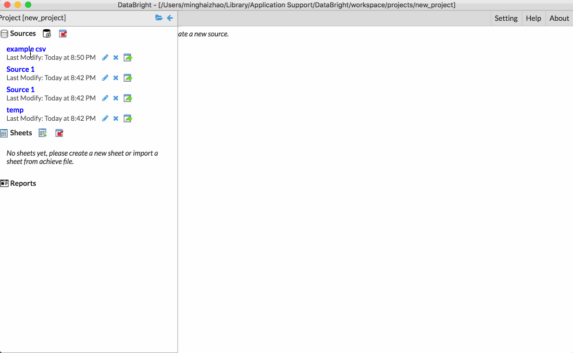Minimize the window with yellow button

tap(18, 5)
